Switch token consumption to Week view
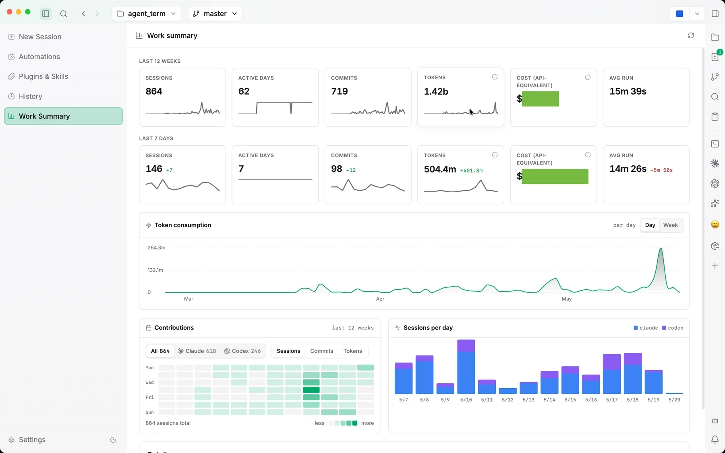The width and height of the screenshot is (725, 453). coord(670,225)
